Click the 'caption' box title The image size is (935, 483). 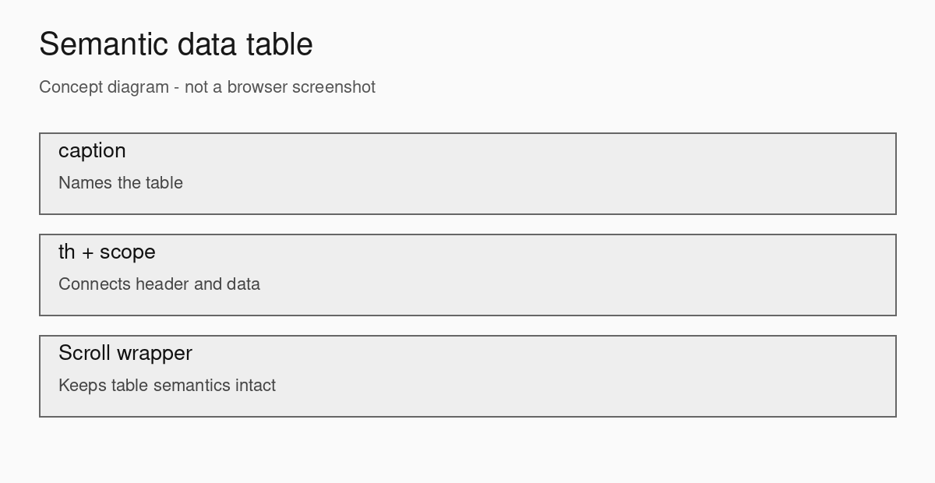tap(92, 151)
